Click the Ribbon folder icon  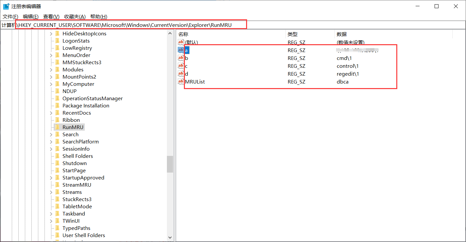click(58, 120)
